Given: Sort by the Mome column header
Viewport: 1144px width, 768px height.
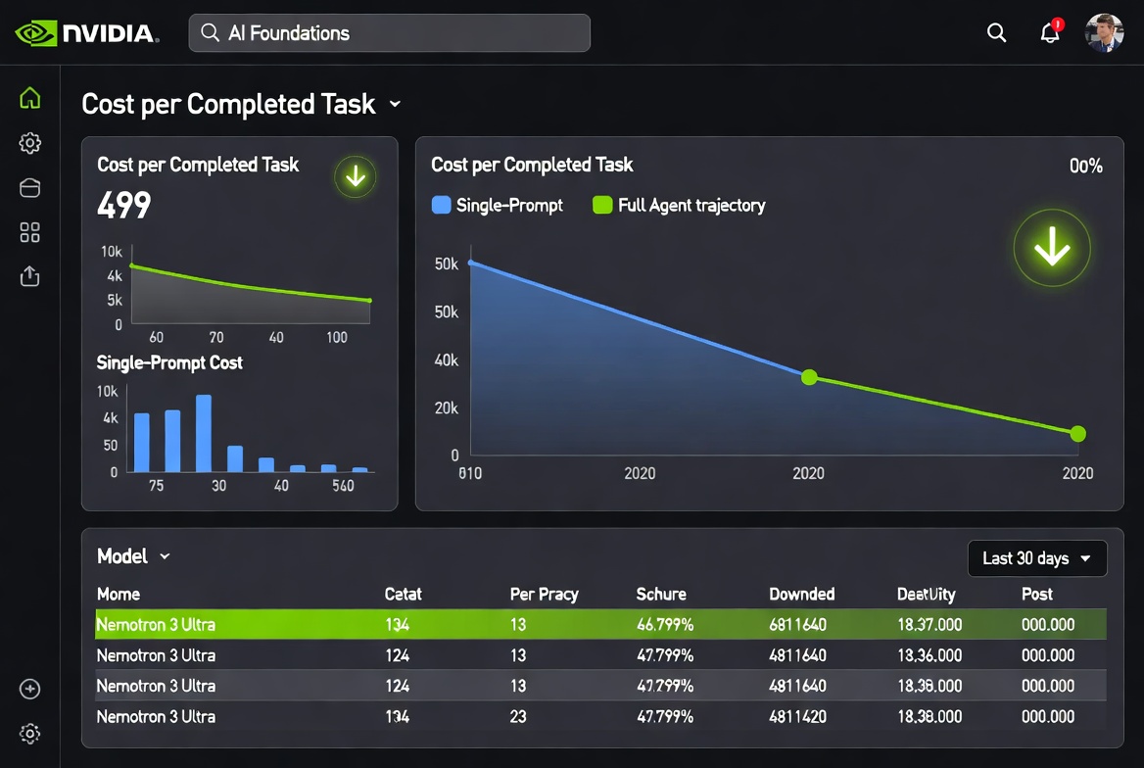Looking at the screenshot, I should pyautogui.click(x=119, y=595).
